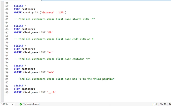
Task: Click the FROM keyword on line 84
Action: pos(17,89)
